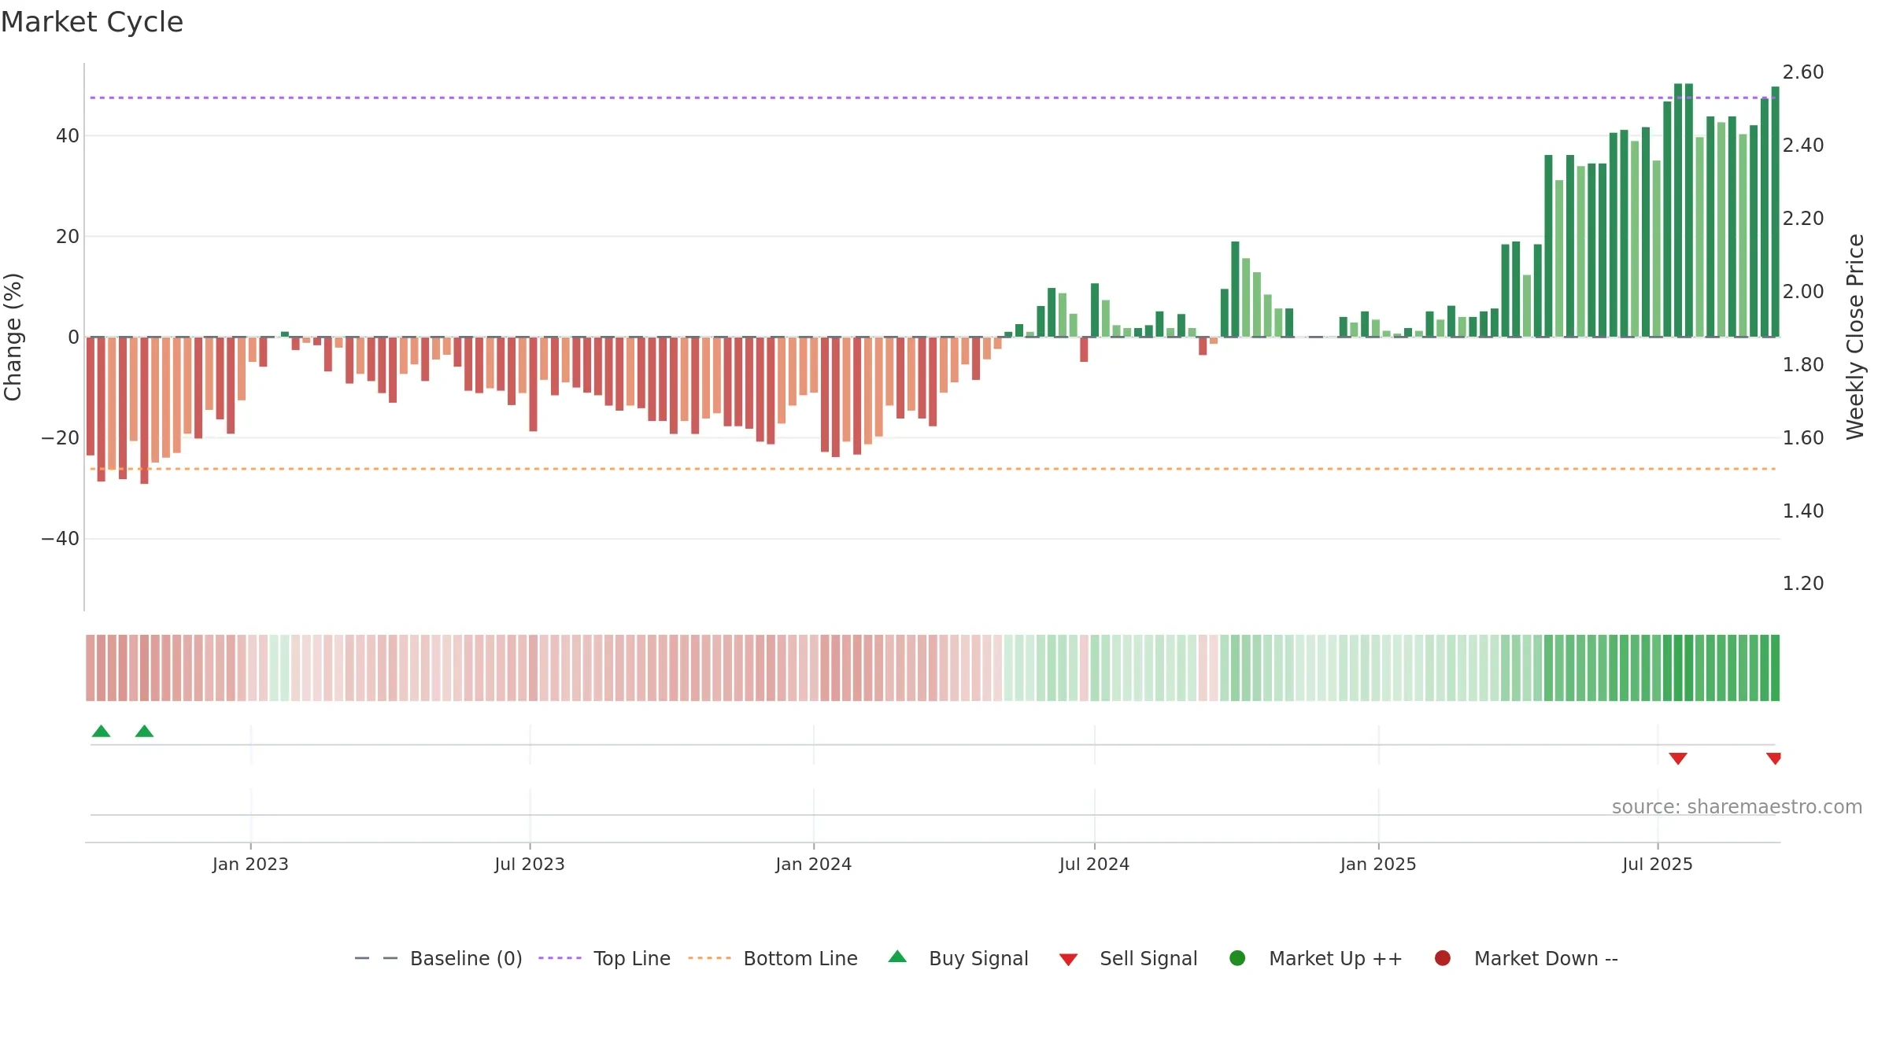The height and width of the screenshot is (1062, 1889).
Task: Click the purple dotted top line
Action: [x=933, y=98]
